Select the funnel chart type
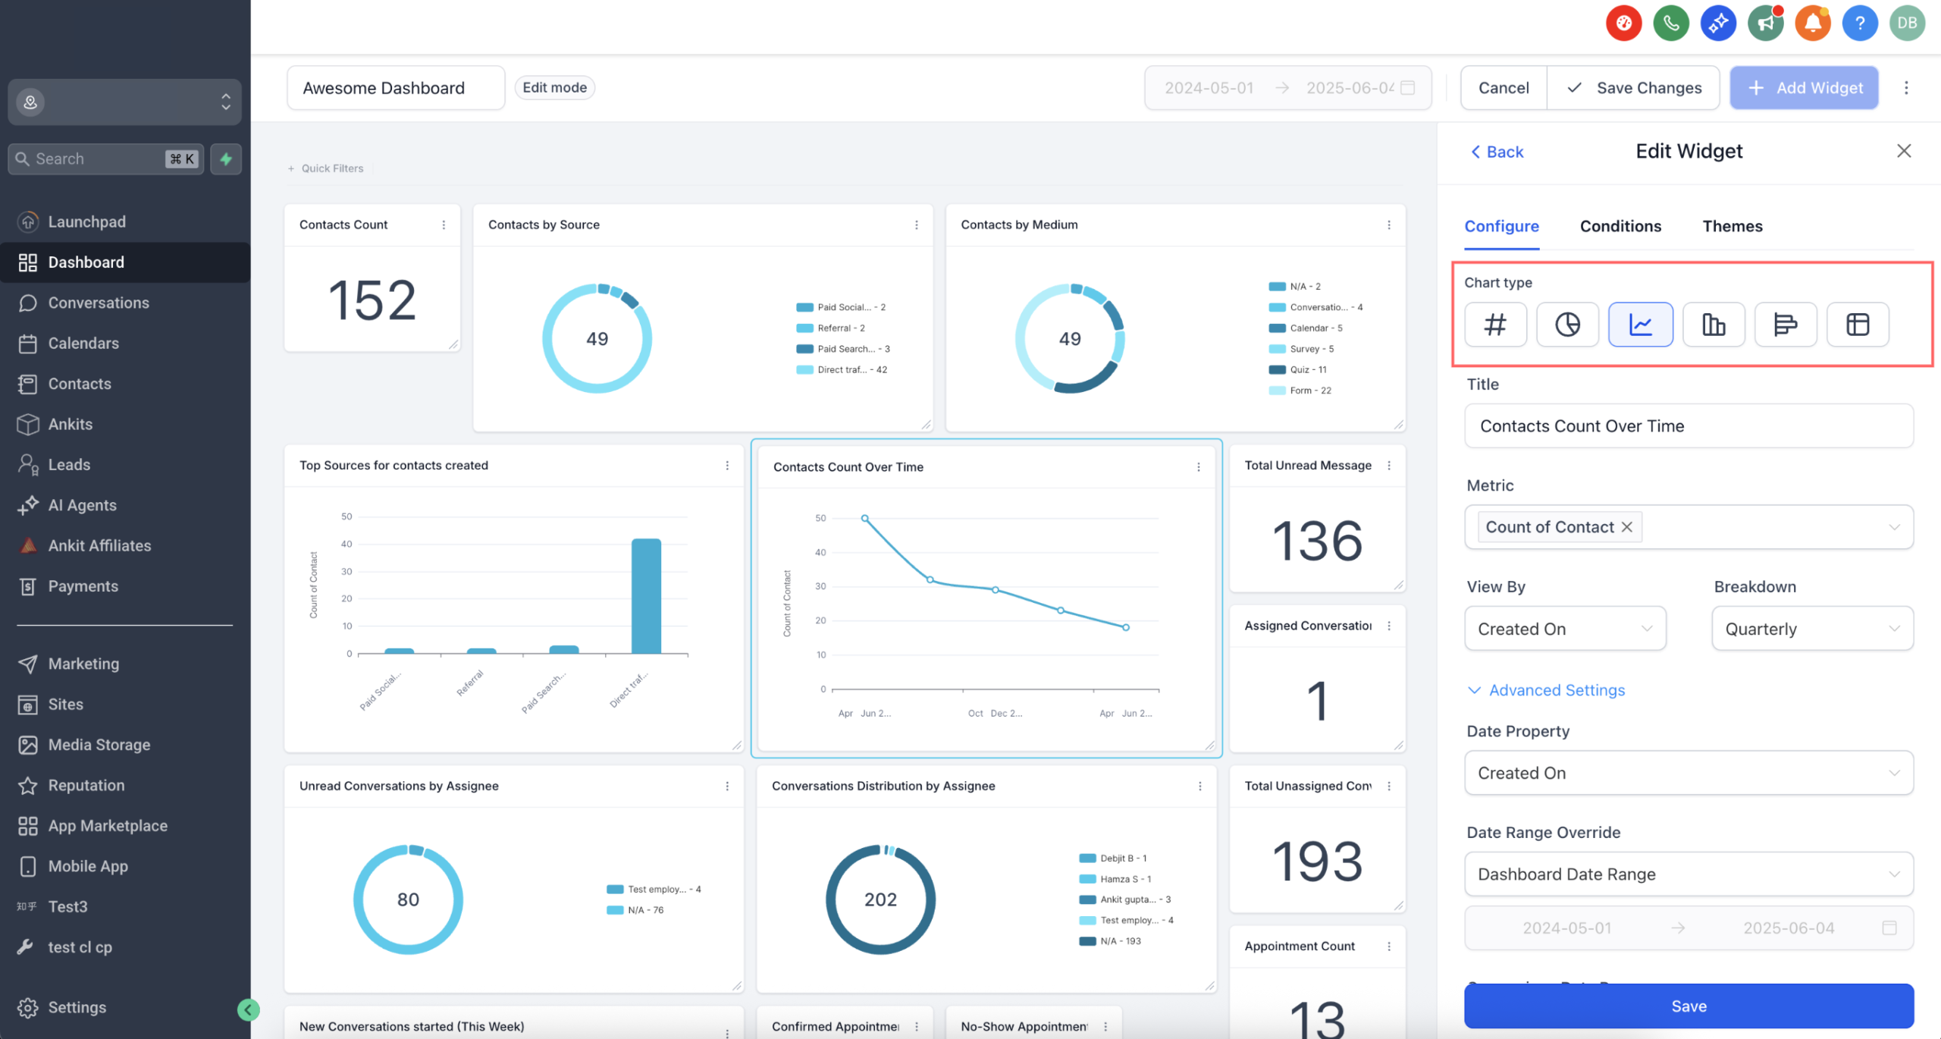Viewport: 1941px width, 1039px height. (1785, 325)
